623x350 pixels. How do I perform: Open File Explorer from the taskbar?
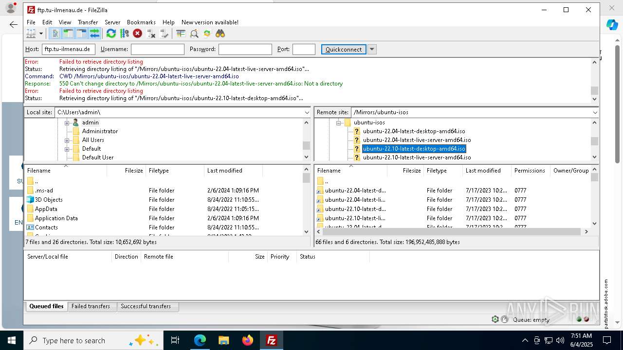click(224, 340)
